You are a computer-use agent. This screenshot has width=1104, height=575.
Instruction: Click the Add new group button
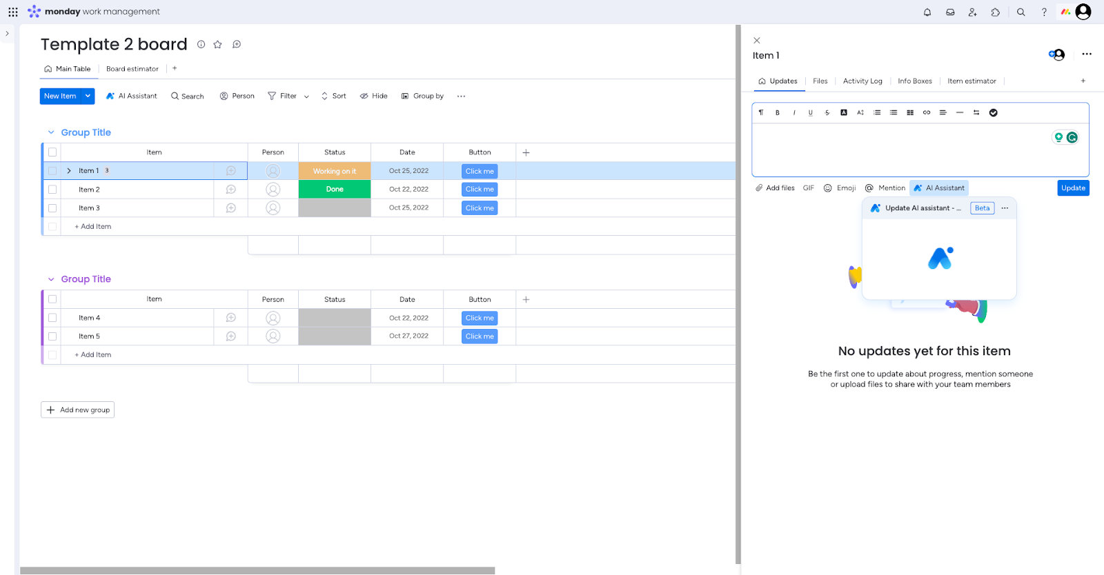[x=77, y=410]
